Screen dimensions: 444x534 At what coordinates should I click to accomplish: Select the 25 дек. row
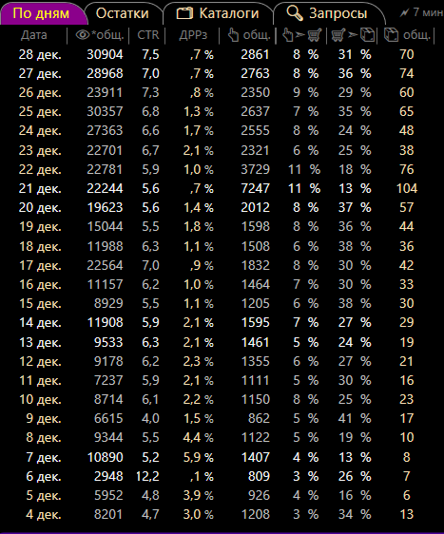coord(218,112)
